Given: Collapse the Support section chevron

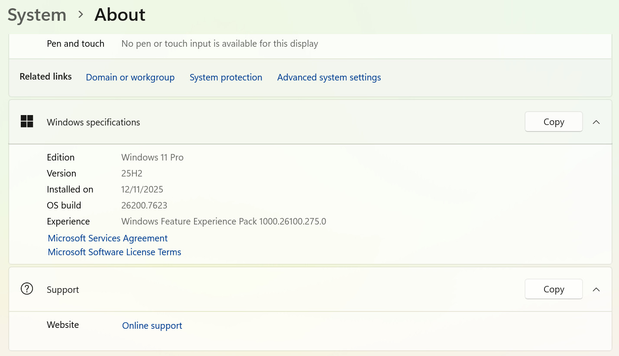Looking at the screenshot, I should (x=596, y=289).
